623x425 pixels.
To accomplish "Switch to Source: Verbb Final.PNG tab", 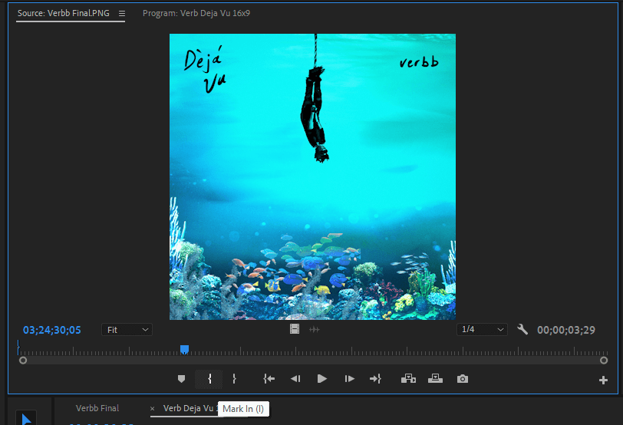I will [64, 13].
